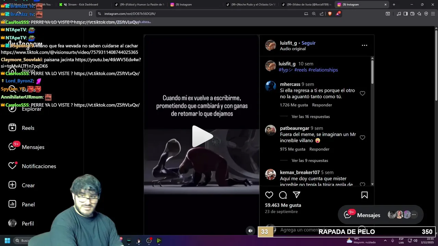Open Leo AI sparkle icon
Screen dimensions: 438x246
click(x=419, y=14)
